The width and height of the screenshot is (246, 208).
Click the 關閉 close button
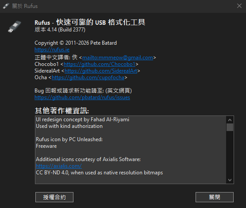point(215,197)
